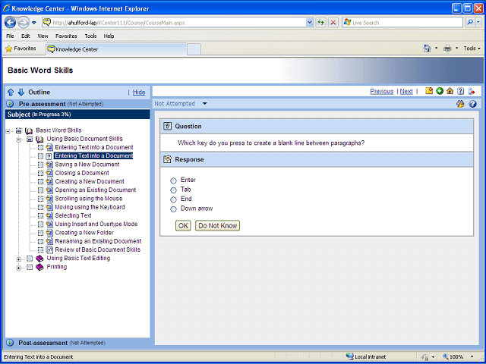Click the yellow sticky note icon
This screenshot has width=486, height=364.
(429, 91)
